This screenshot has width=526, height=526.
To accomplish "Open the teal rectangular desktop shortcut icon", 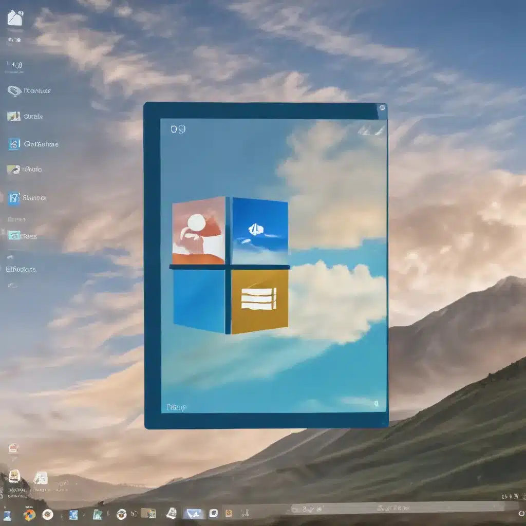I will [14, 235].
